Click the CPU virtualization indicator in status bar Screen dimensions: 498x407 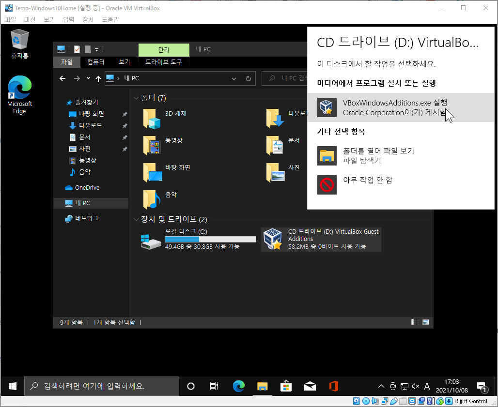(430, 401)
